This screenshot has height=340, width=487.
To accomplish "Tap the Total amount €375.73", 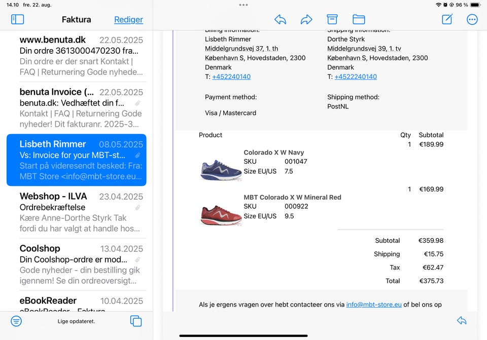I will [431, 281].
